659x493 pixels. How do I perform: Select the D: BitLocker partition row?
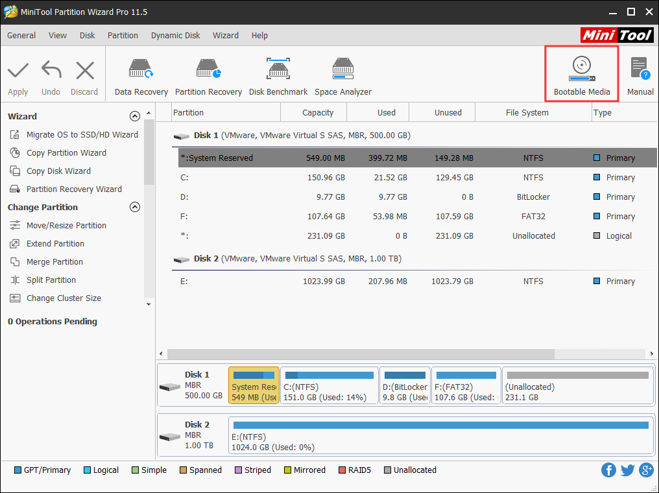417,197
